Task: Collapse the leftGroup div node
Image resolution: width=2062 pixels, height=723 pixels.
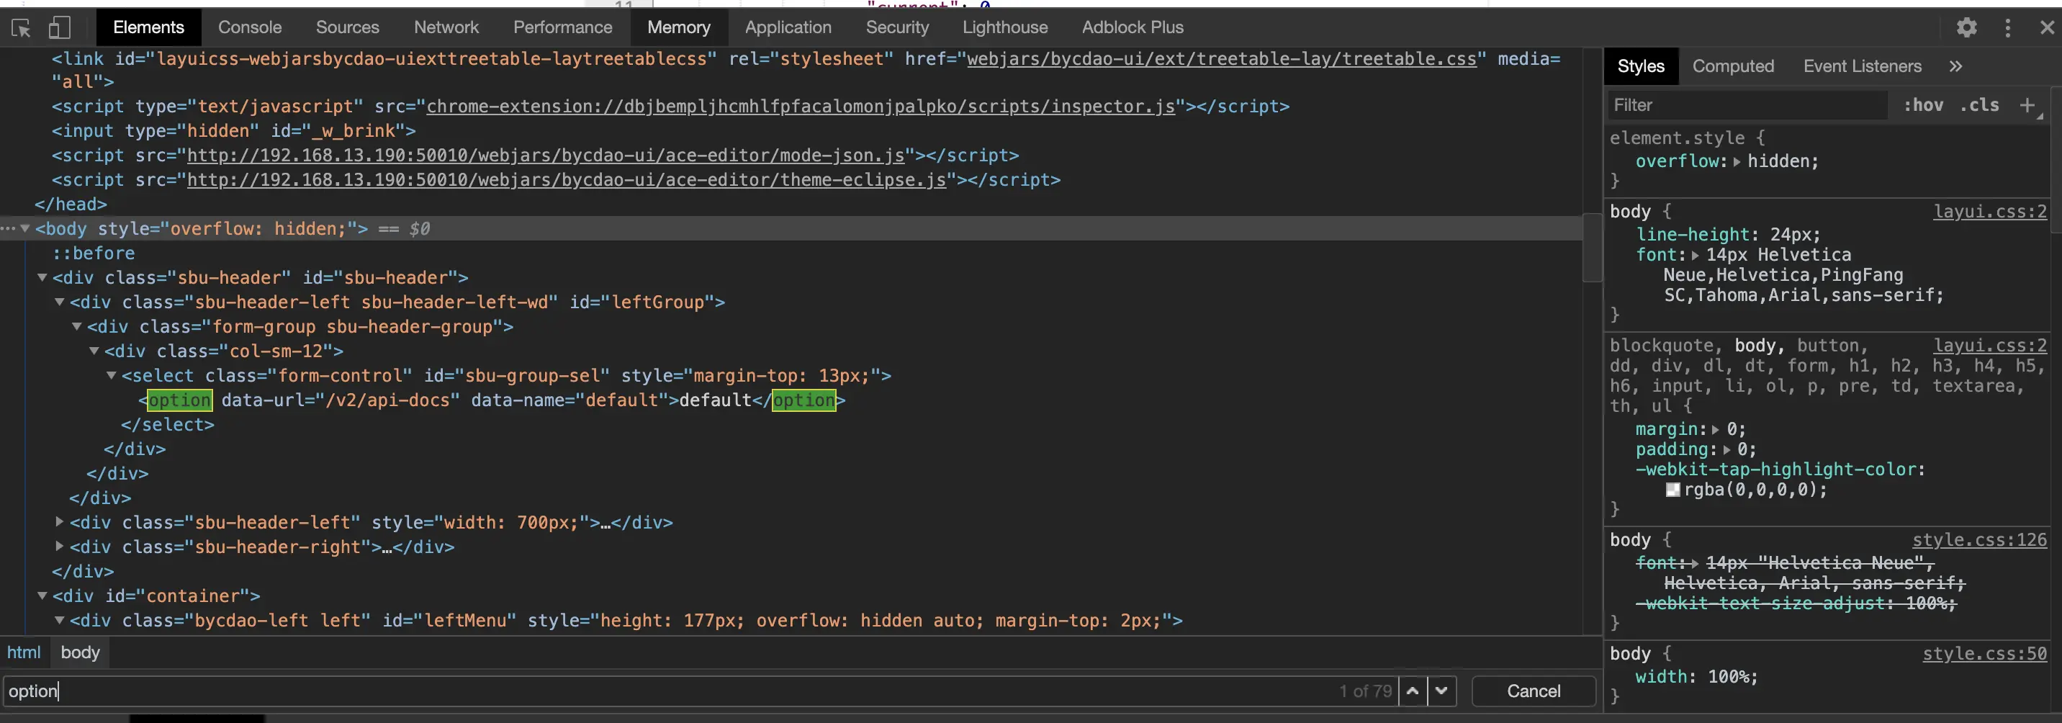Action: click(x=59, y=302)
